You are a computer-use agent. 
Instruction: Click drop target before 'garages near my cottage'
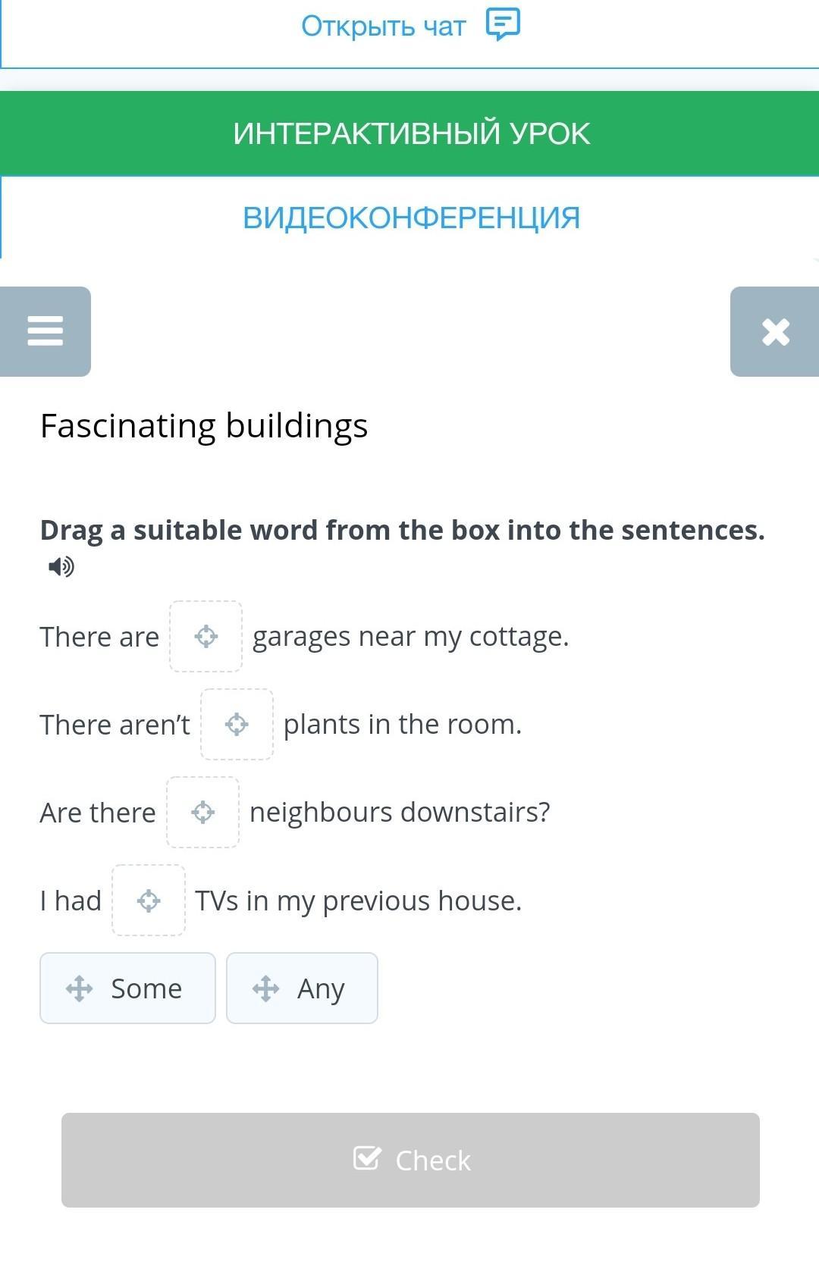206,637
